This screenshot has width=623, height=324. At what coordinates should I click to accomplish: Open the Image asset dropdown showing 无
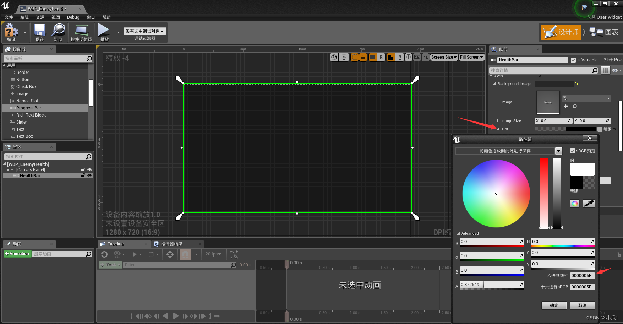(x=586, y=98)
